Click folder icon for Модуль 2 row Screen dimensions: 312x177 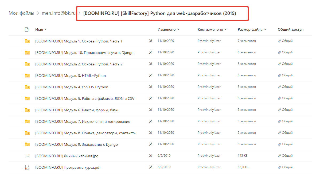pyautogui.click(x=27, y=64)
